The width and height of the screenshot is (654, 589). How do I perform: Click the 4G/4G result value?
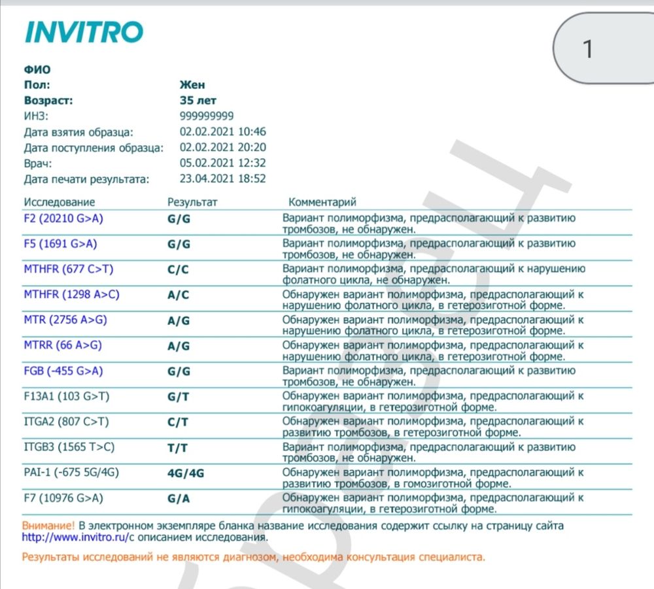tap(186, 473)
